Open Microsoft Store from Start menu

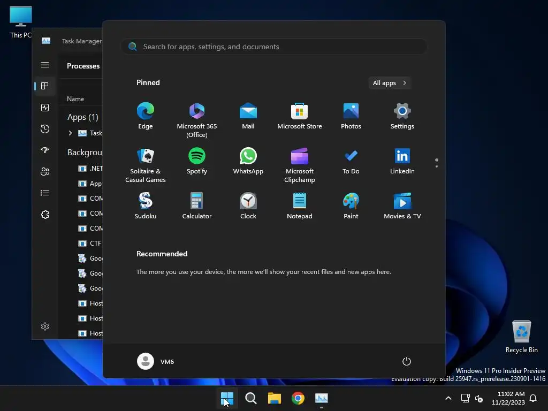pyautogui.click(x=300, y=116)
